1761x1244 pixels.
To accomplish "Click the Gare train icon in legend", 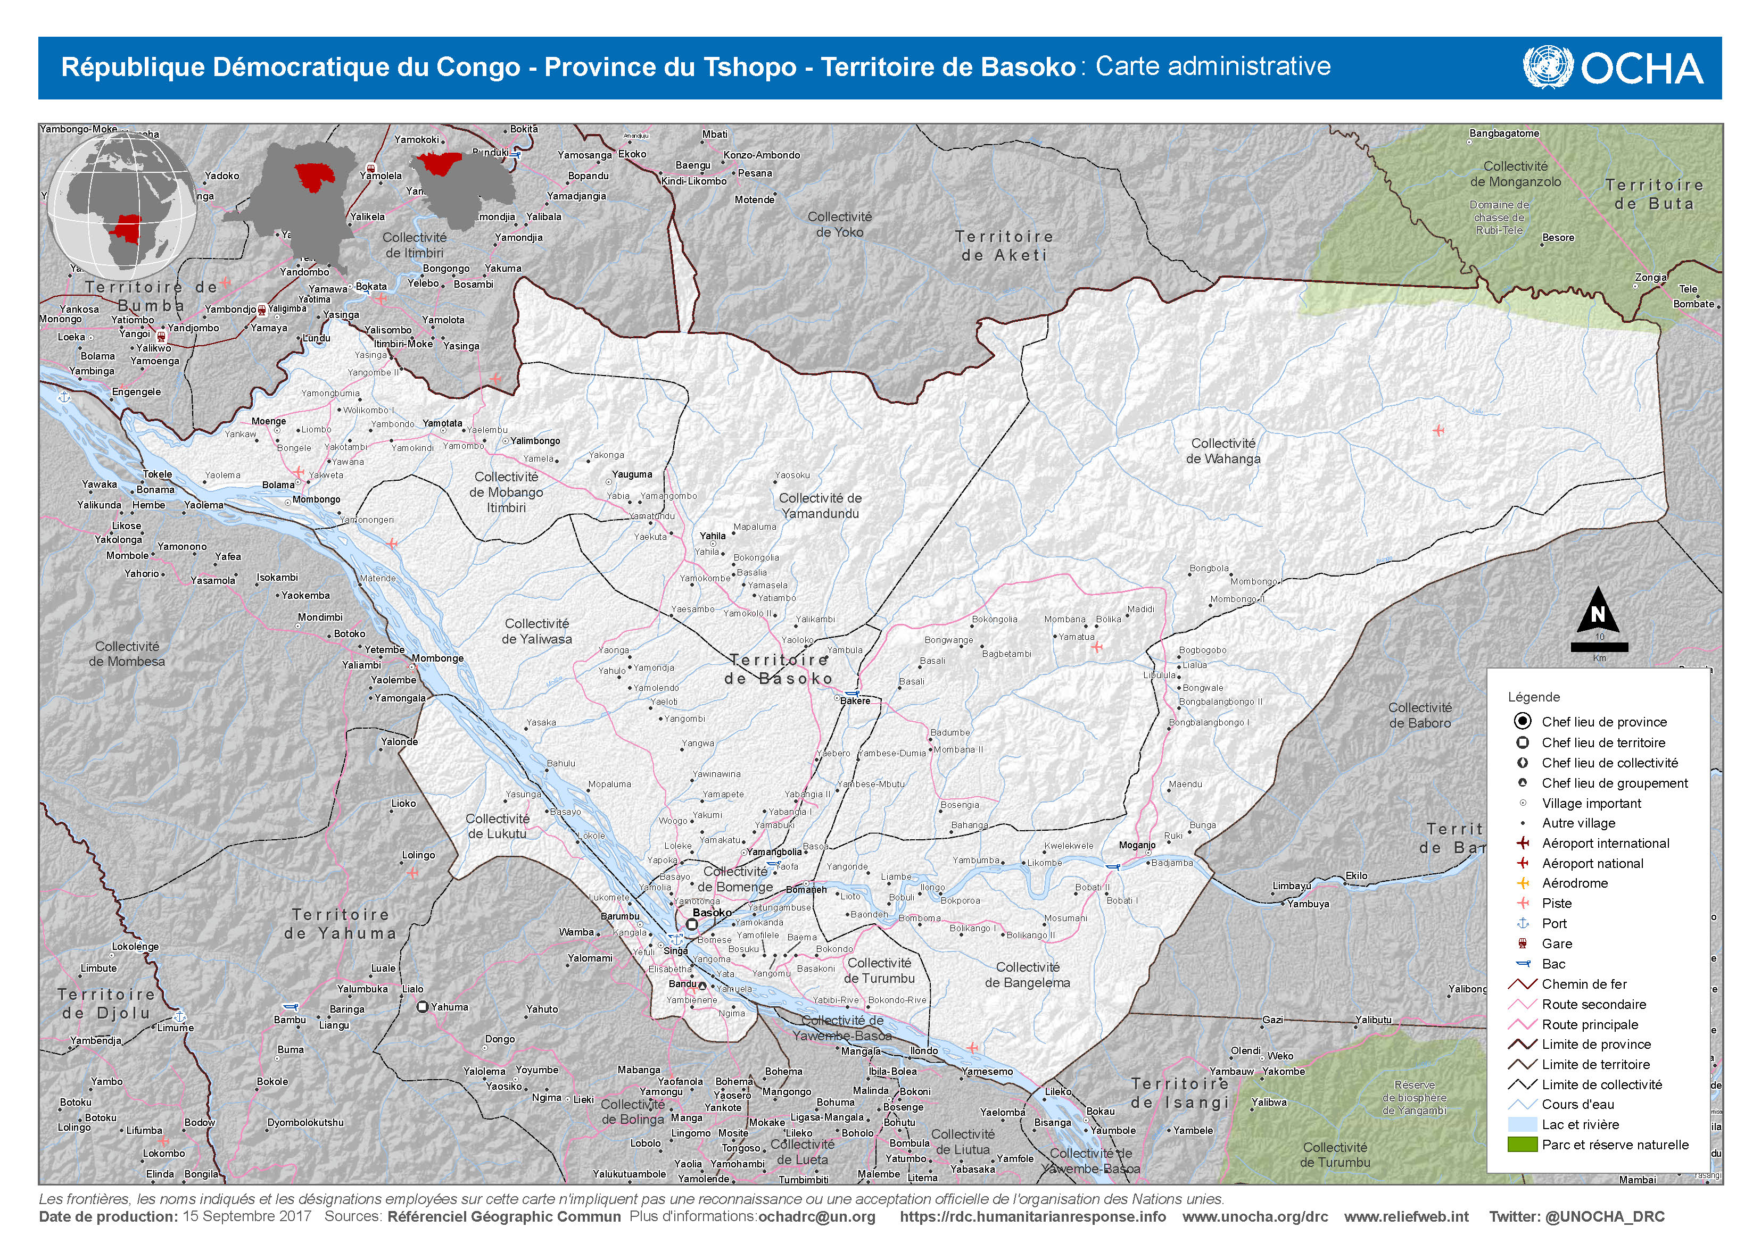I will coord(1523,944).
